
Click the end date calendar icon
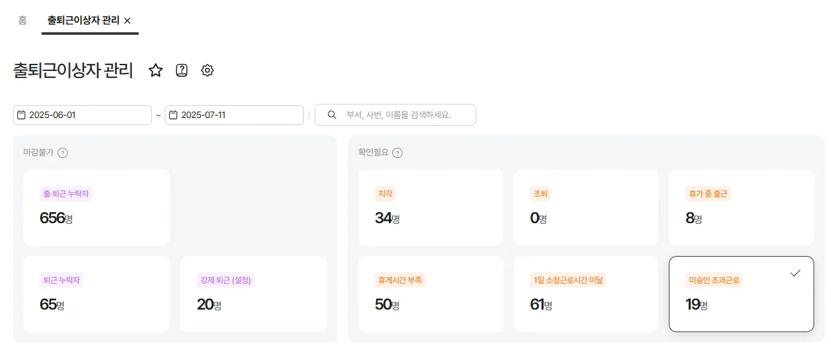pos(173,115)
